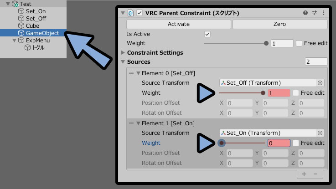Enable Free edit for Element 0 weight
Image resolution: width=336 pixels, height=189 pixels.
(x=296, y=93)
